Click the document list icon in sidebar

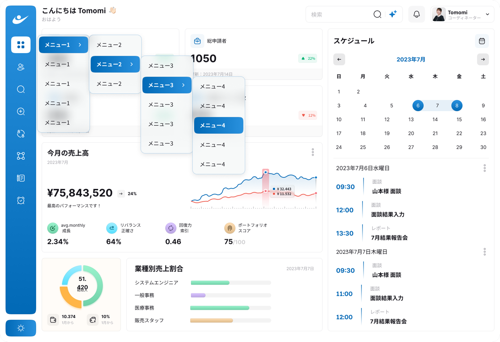click(21, 178)
